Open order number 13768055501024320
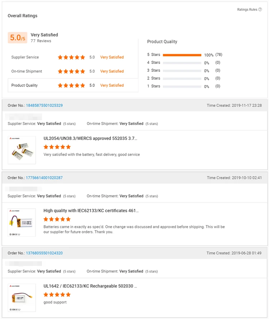The height and width of the screenshot is (319, 269). tap(44, 253)
